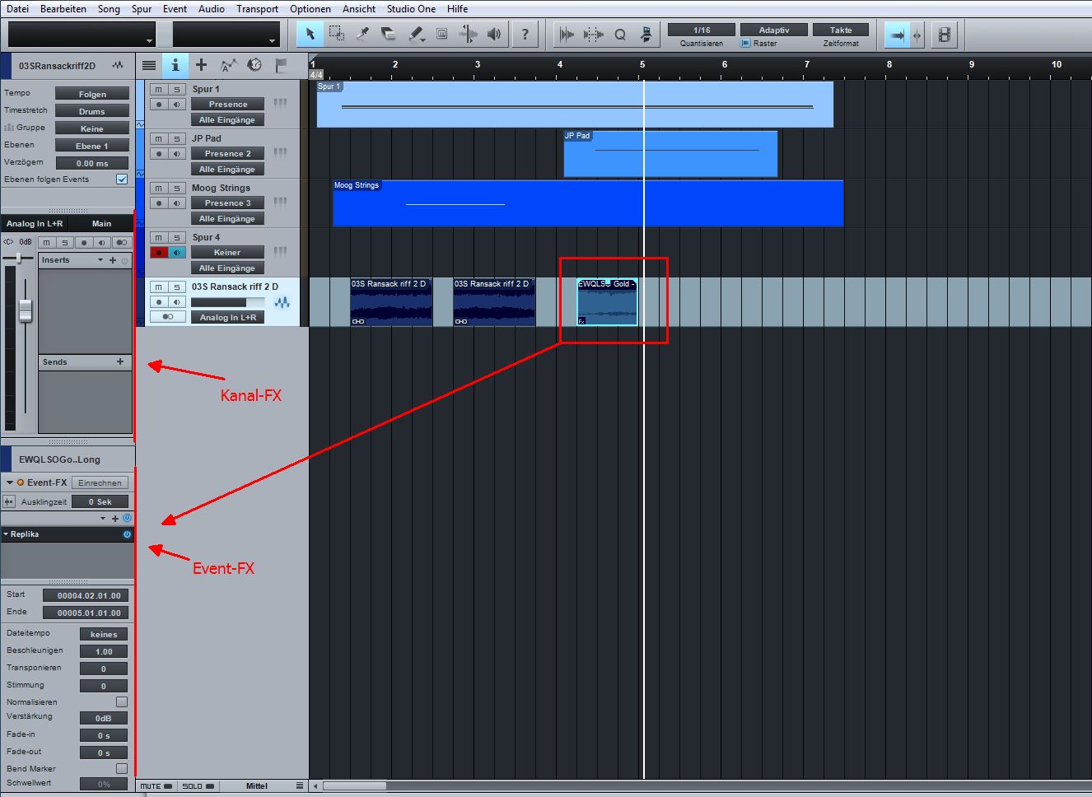1092x797 pixels.
Task: Select the bend tool
Action: 468,34
